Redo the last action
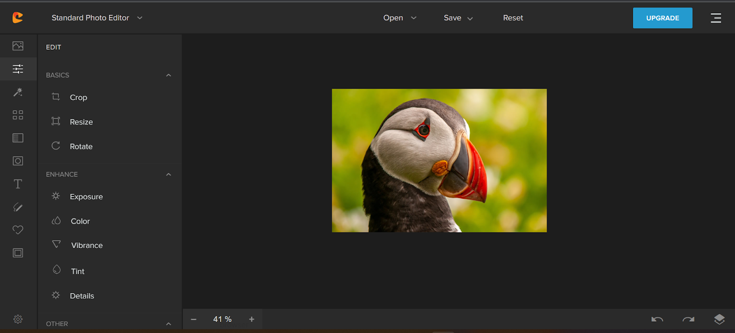 tap(689, 319)
